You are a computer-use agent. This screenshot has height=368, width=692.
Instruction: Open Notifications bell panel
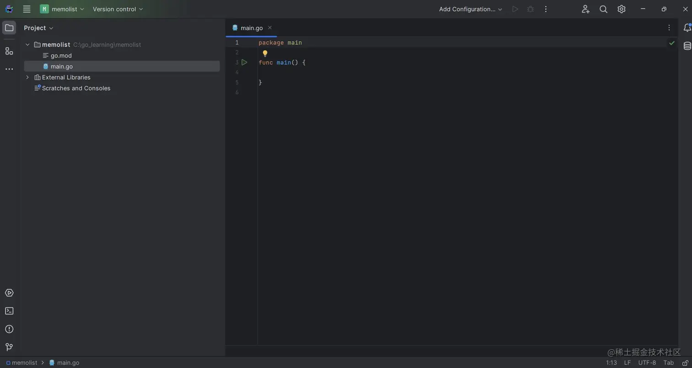coord(687,28)
